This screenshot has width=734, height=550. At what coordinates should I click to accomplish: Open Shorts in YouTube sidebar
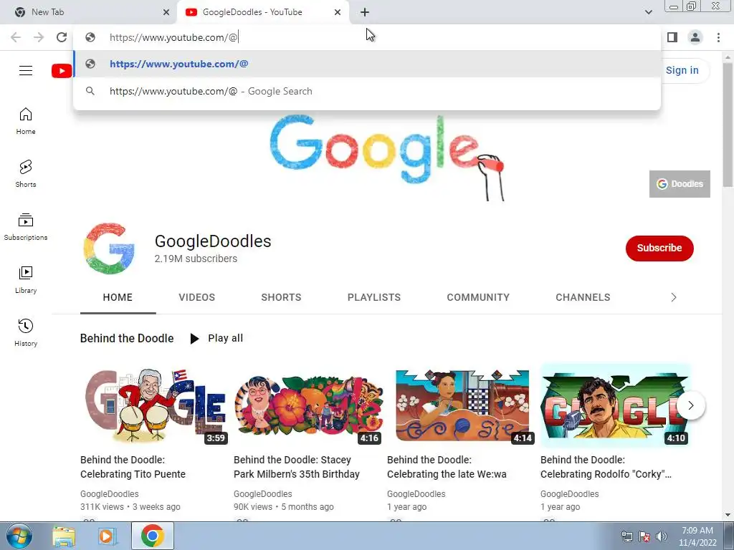[x=26, y=174]
